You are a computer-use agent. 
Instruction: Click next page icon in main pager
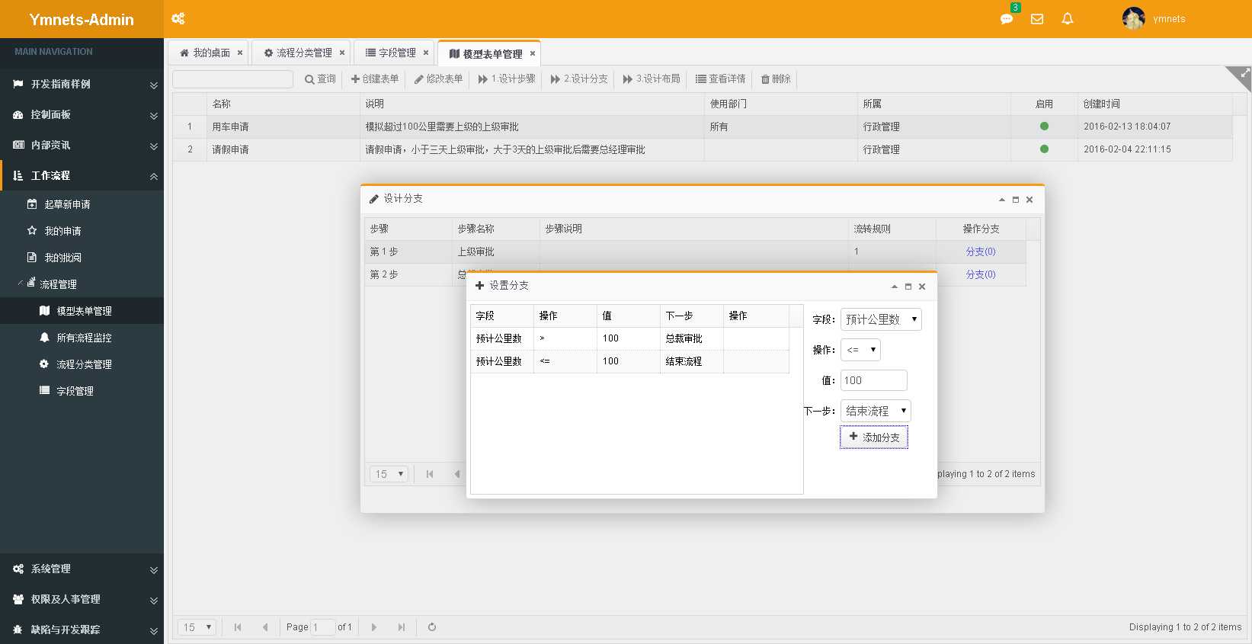click(374, 627)
